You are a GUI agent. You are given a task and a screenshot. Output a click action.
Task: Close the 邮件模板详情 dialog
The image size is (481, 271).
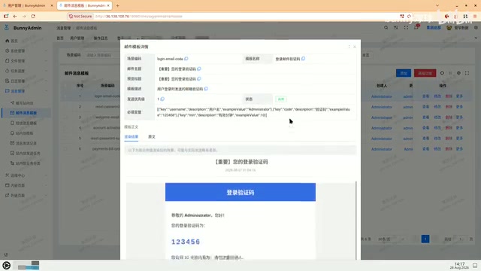click(x=355, y=47)
